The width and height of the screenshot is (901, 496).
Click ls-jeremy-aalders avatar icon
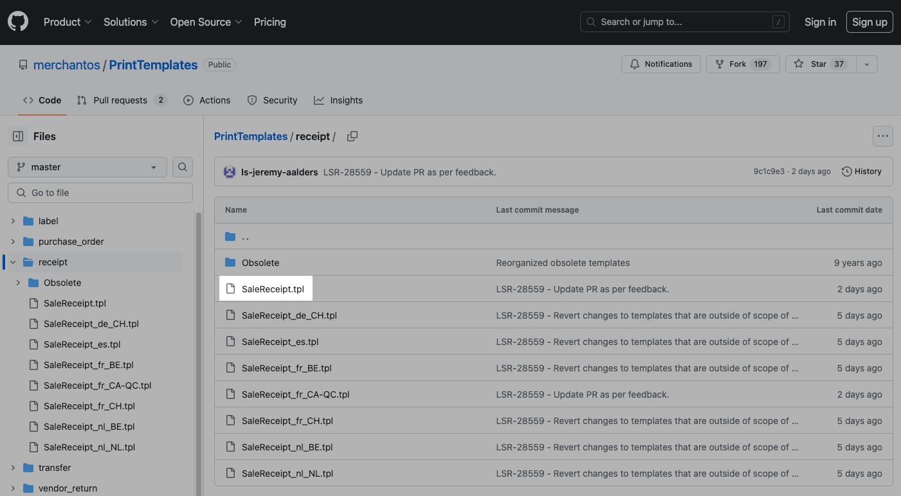click(230, 172)
